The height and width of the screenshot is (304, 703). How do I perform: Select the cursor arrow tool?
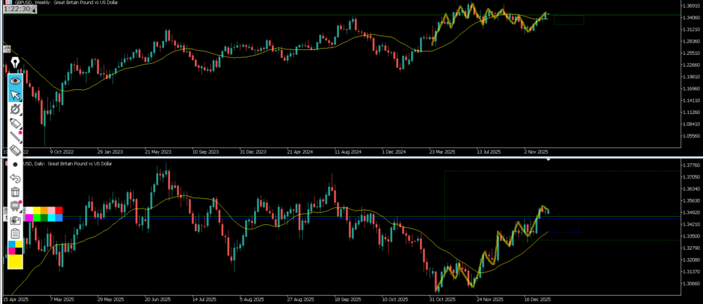[15, 95]
